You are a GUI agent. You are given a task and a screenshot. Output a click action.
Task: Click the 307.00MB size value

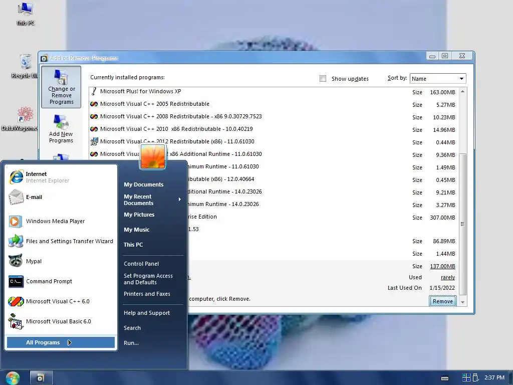point(442,218)
